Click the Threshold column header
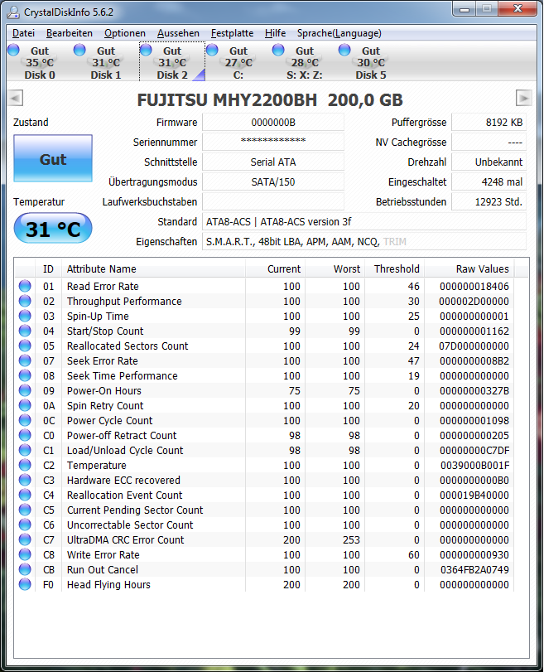The height and width of the screenshot is (672, 544). (394, 268)
